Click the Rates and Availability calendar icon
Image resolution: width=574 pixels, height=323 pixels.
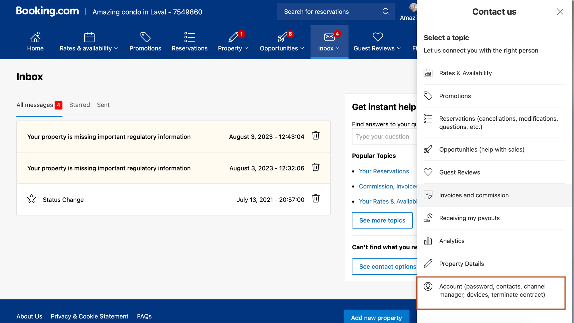pos(428,73)
